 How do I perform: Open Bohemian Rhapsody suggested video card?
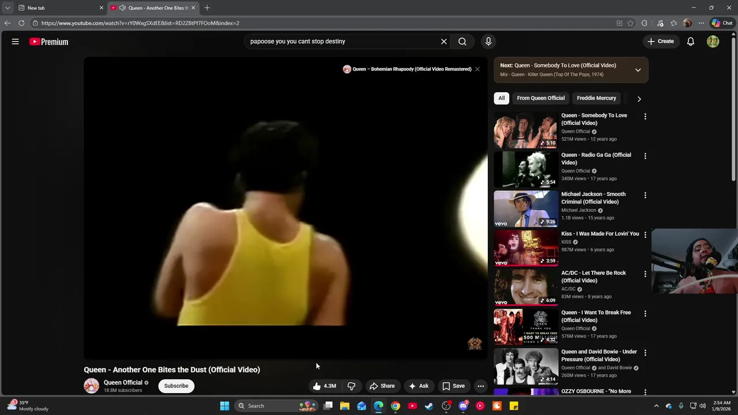[407, 69]
